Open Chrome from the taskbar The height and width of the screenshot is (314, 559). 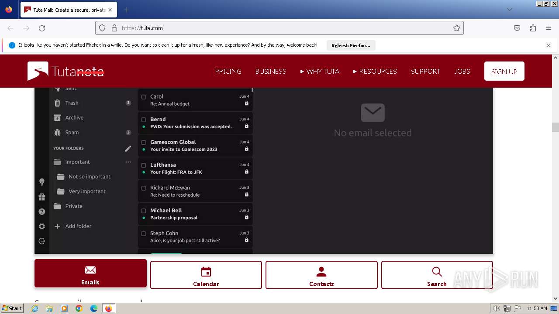pos(79,308)
